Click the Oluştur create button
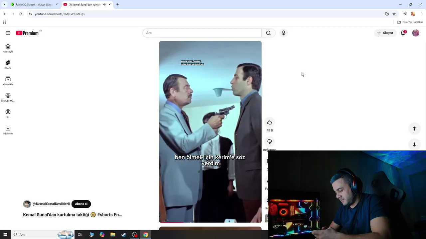This screenshot has height=239, width=426. (x=385, y=33)
